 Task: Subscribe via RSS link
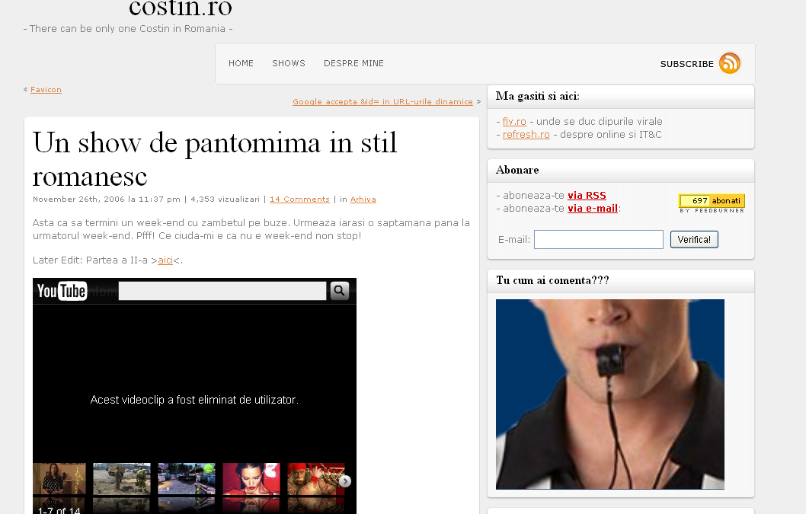click(587, 196)
